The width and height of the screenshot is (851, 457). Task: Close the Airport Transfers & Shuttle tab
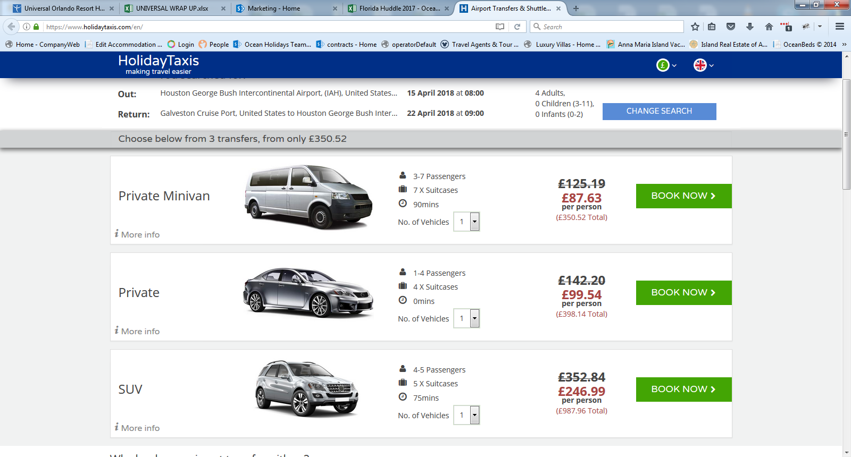558,9
